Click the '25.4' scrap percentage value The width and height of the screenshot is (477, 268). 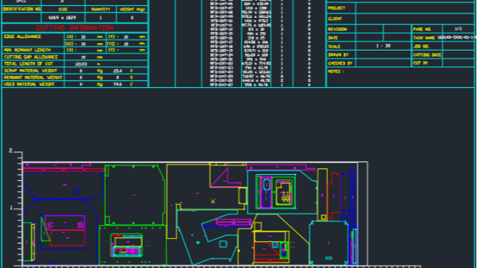pyautogui.click(x=118, y=71)
